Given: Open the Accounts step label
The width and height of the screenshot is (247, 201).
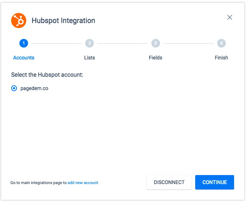Looking at the screenshot, I should 24,58.
